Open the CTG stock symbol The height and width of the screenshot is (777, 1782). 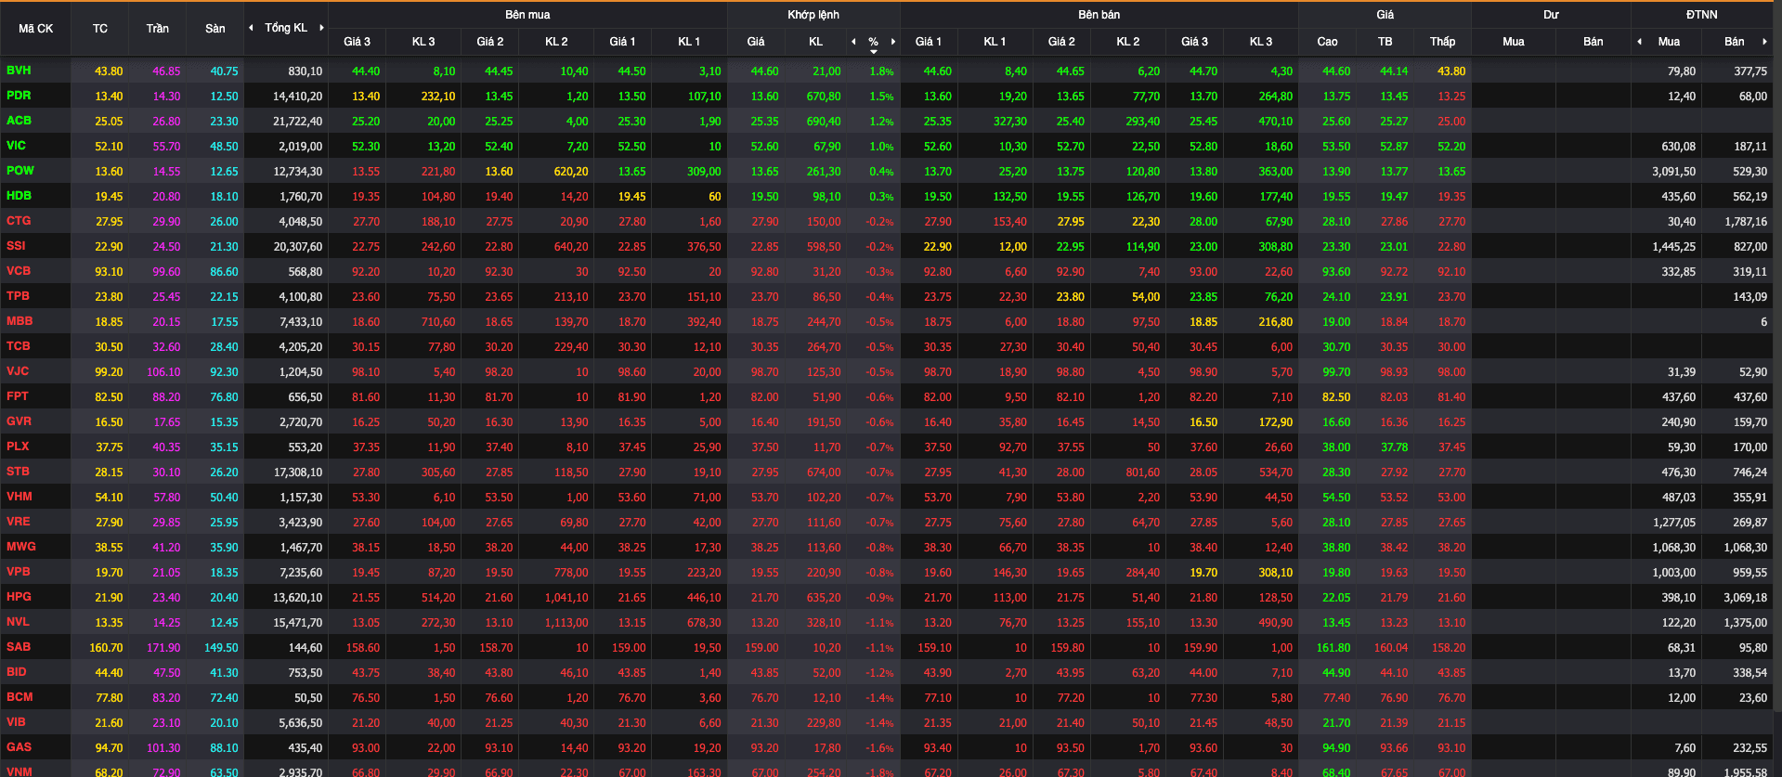click(19, 221)
